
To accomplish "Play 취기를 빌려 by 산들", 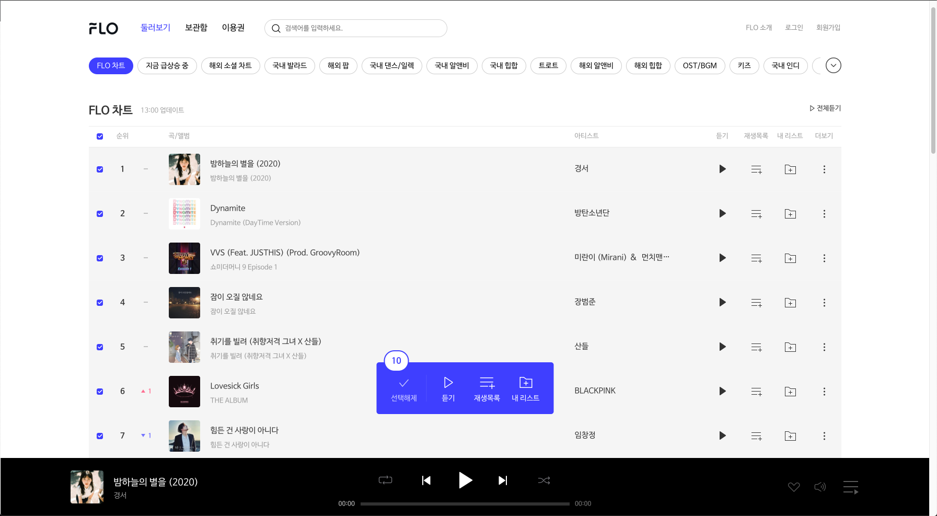I will tap(722, 347).
